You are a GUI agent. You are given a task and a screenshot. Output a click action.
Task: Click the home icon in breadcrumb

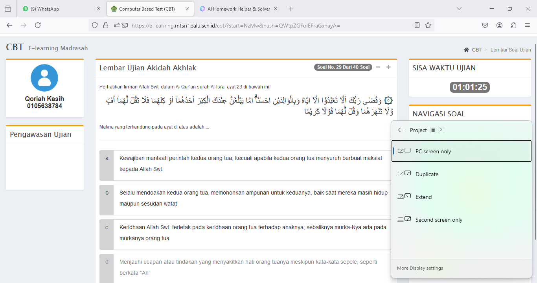click(466, 50)
